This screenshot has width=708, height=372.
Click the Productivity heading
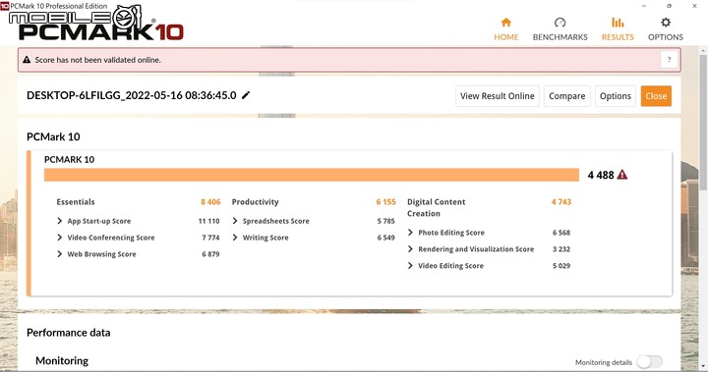coord(255,202)
